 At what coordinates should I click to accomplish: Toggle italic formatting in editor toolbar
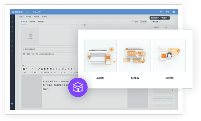(66, 69)
